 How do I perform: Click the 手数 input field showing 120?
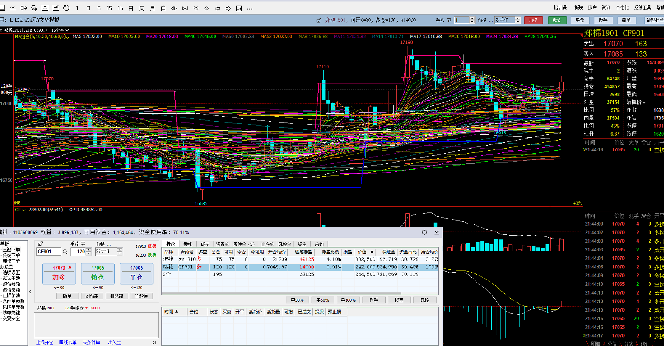pyautogui.click(x=79, y=251)
